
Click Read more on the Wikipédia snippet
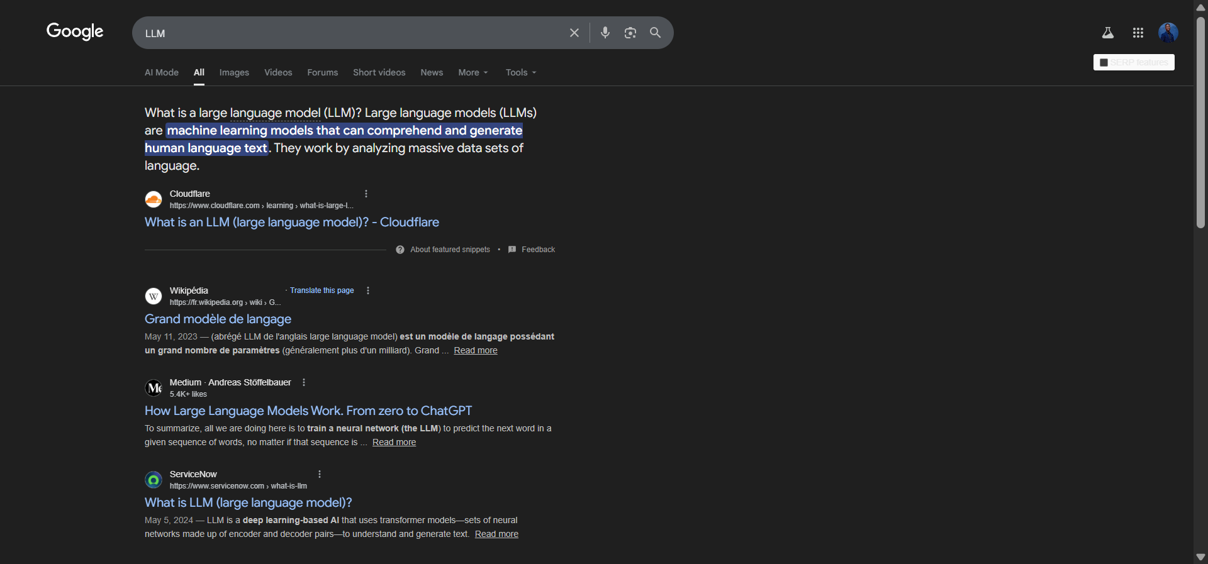tap(476, 350)
